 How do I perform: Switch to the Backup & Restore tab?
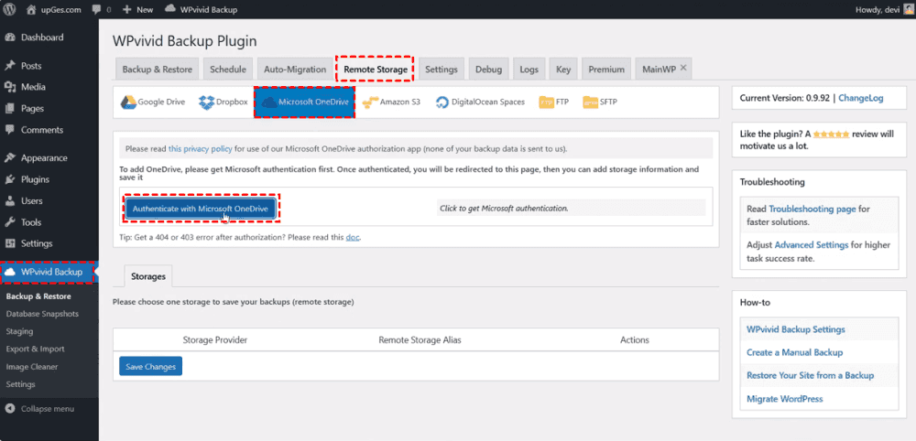pos(158,69)
